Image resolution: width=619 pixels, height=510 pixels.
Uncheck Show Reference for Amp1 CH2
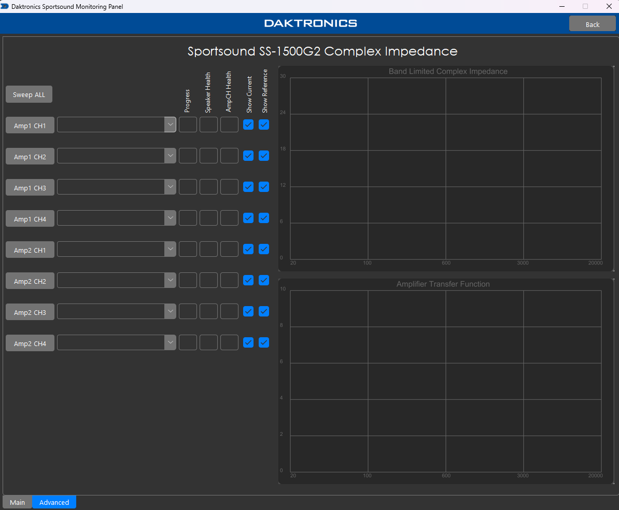coord(264,156)
